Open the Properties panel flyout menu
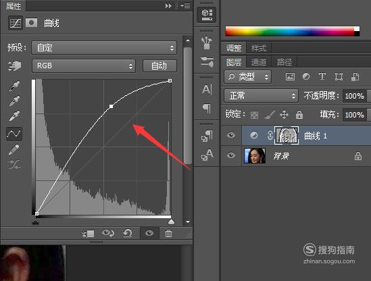371x281 pixels. click(x=185, y=5)
